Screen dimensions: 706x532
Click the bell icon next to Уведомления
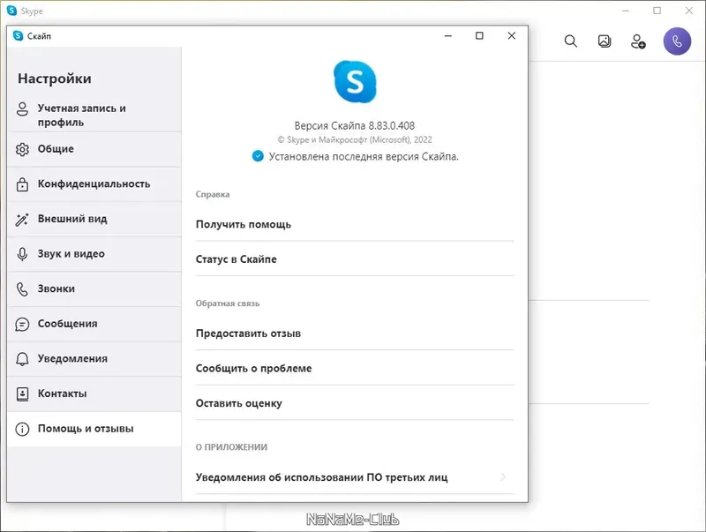[22, 359]
